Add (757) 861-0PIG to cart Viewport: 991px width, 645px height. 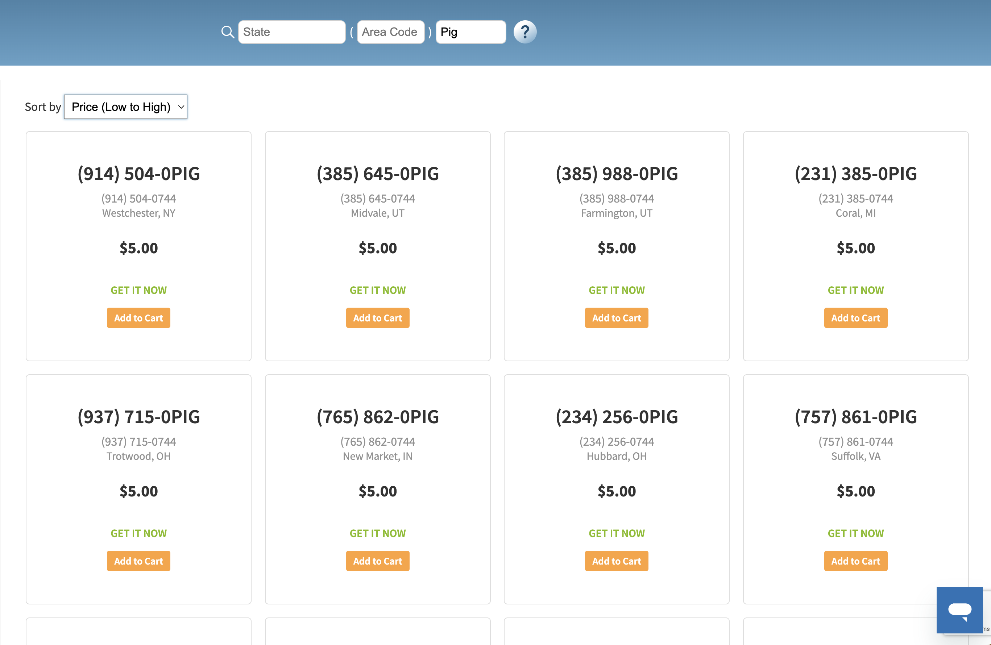(856, 561)
